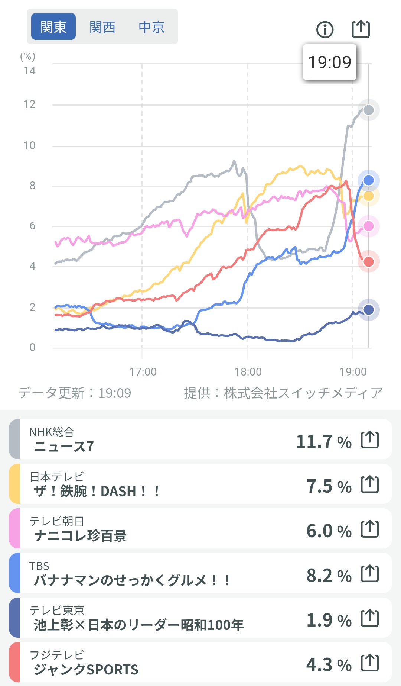
Task: Open the chart information icon
Action: (325, 29)
